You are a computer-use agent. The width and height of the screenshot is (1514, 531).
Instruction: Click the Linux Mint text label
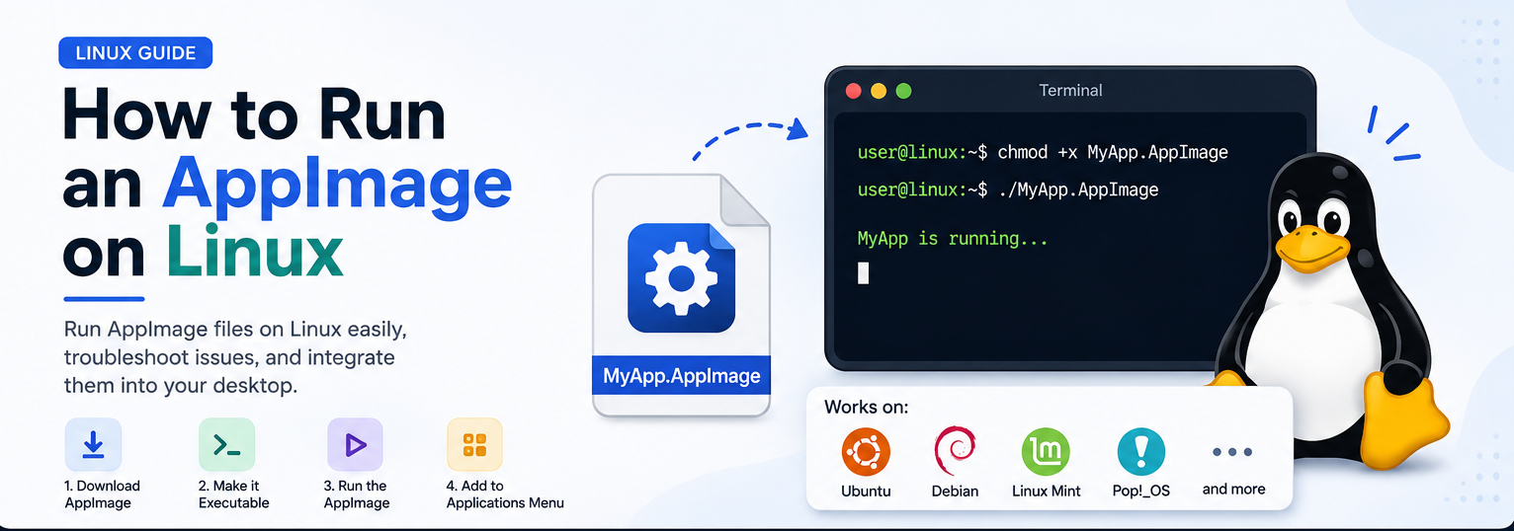click(x=1047, y=491)
